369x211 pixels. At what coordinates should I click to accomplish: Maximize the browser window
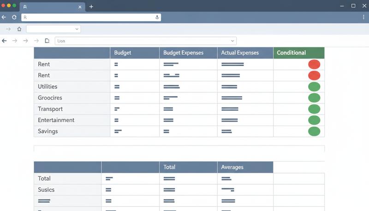(353, 6)
